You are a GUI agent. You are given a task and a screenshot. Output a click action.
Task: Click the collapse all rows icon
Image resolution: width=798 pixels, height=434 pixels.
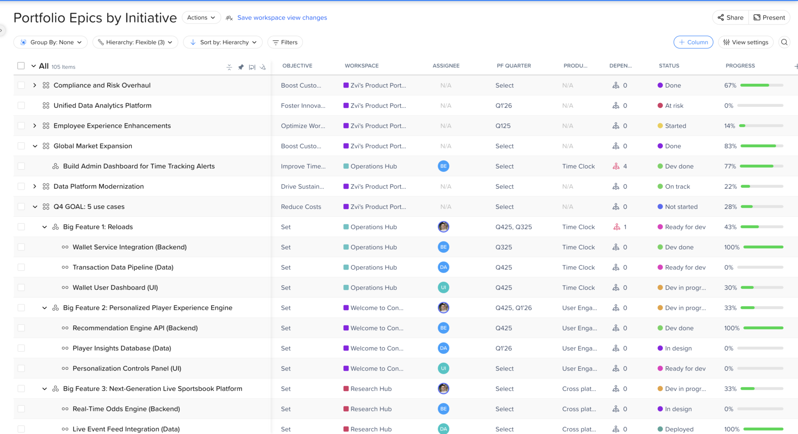(x=229, y=67)
